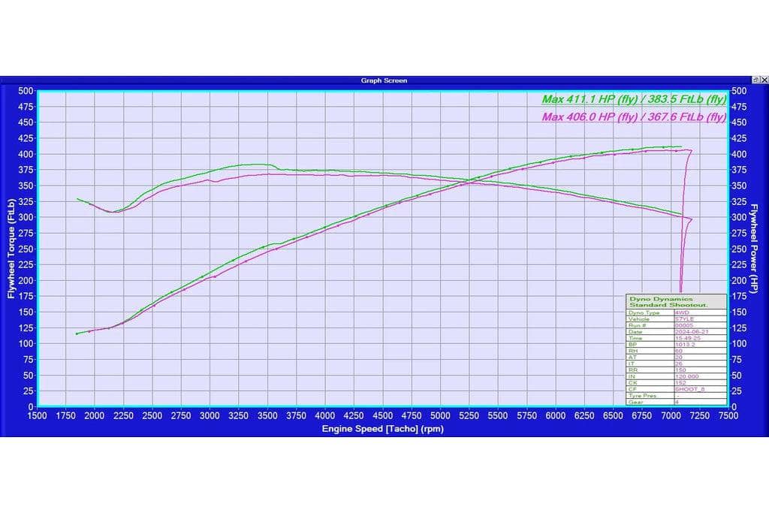Click the 2000 rpm axis label
769x513 pixels.
pos(95,416)
